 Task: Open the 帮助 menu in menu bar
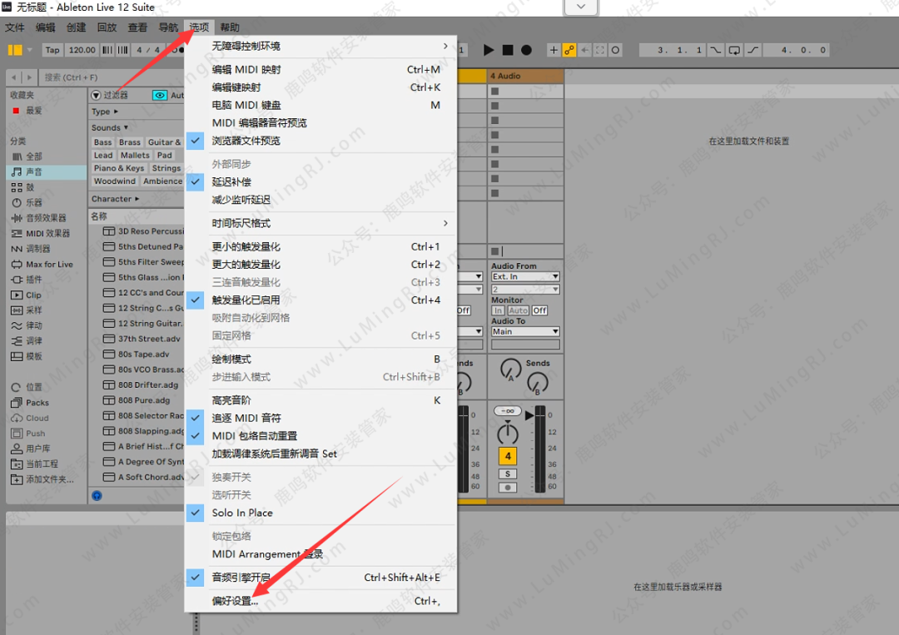coord(230,27)
